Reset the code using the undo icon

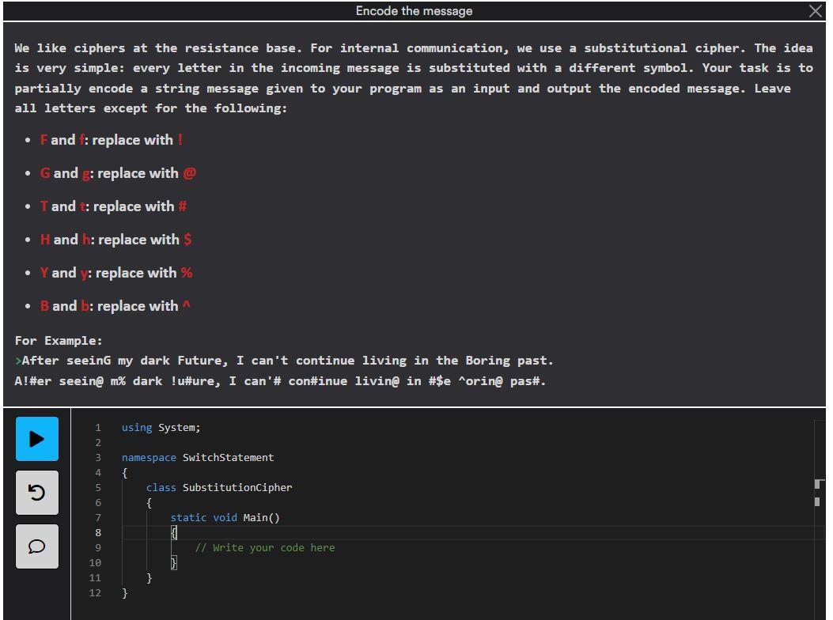[x=36, y=491]
